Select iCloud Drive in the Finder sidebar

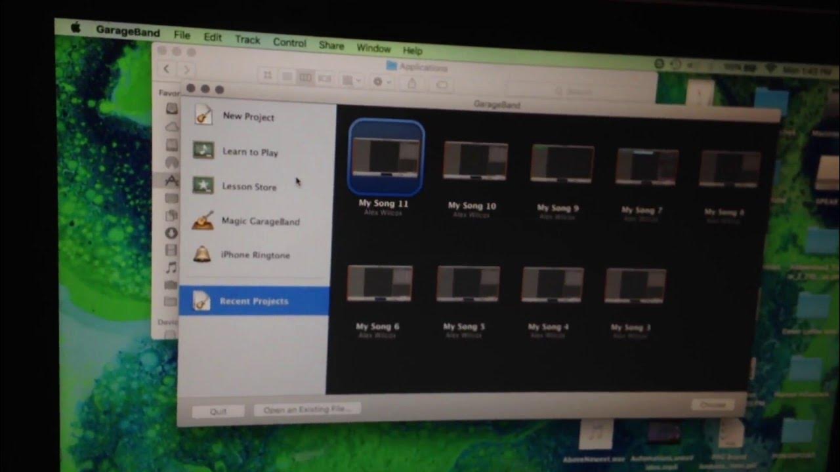[x=172, y=127]
